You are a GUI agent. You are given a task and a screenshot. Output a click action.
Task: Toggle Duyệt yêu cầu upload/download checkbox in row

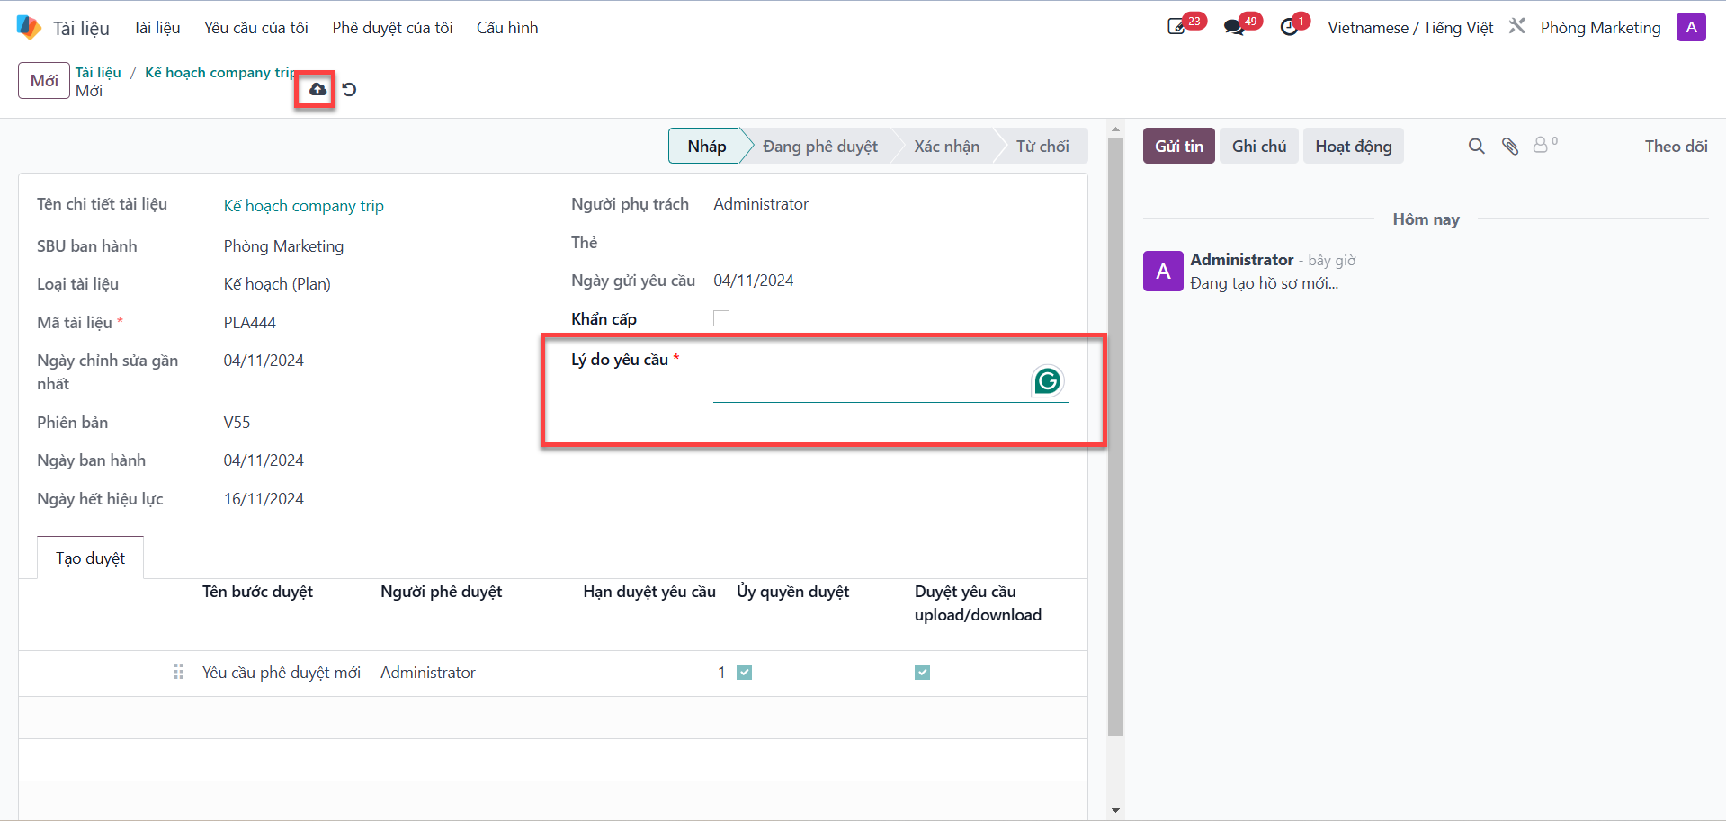pos(923,672)
